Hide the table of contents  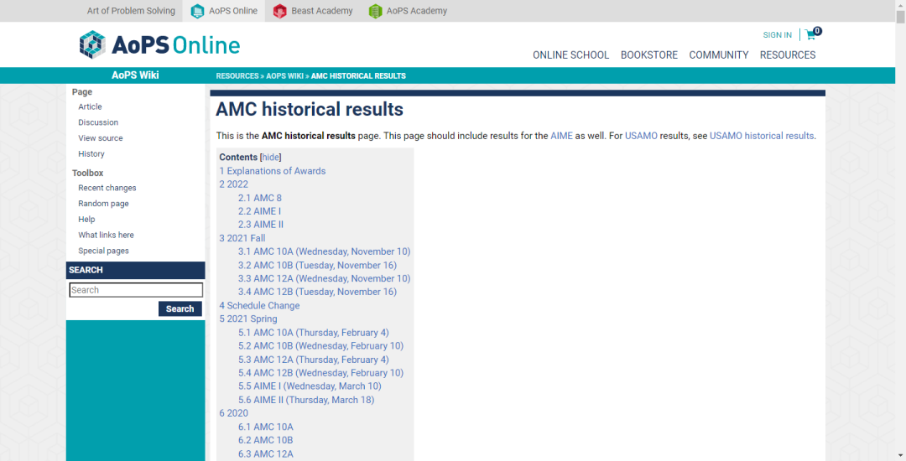point(270,158)
